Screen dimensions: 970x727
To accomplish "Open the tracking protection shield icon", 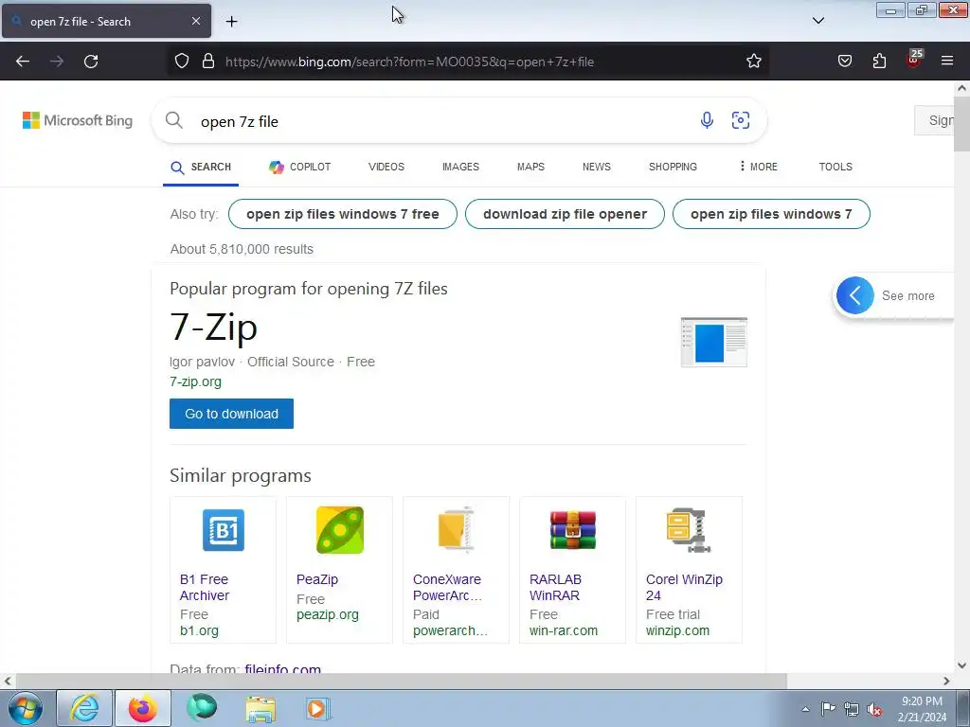I will (x=181, y=62).
